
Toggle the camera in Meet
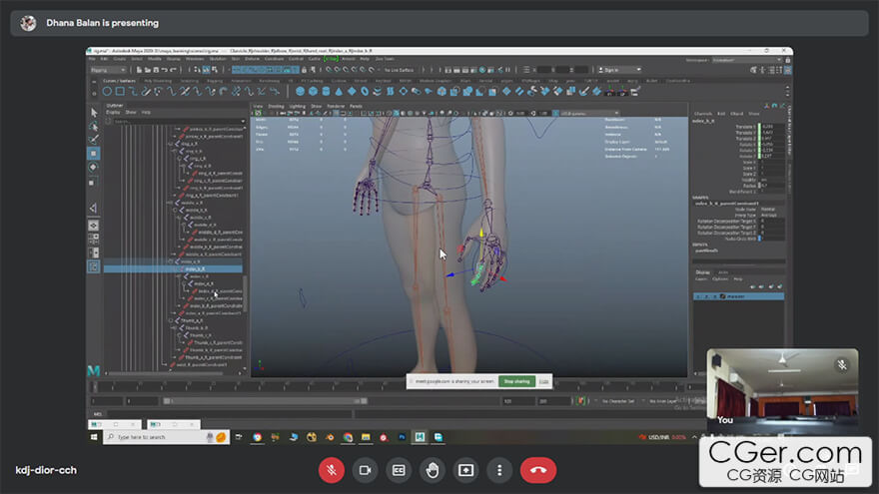(x=365, y=470)
